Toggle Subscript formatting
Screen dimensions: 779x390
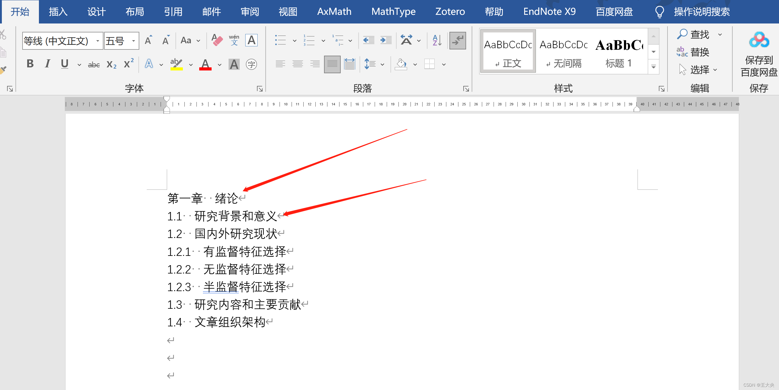click(x=111, y=64)
